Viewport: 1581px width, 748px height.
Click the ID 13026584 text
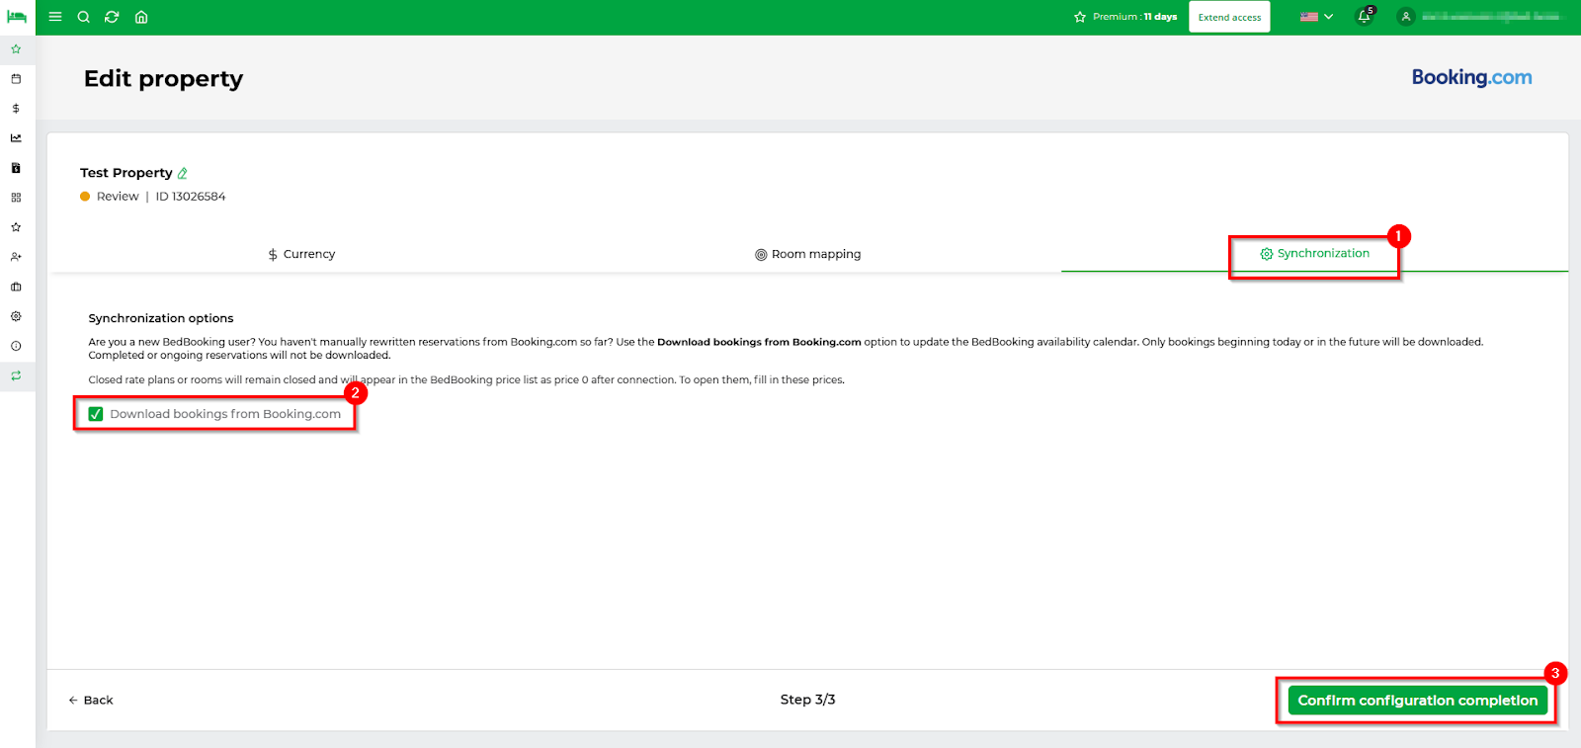point(191,197)
